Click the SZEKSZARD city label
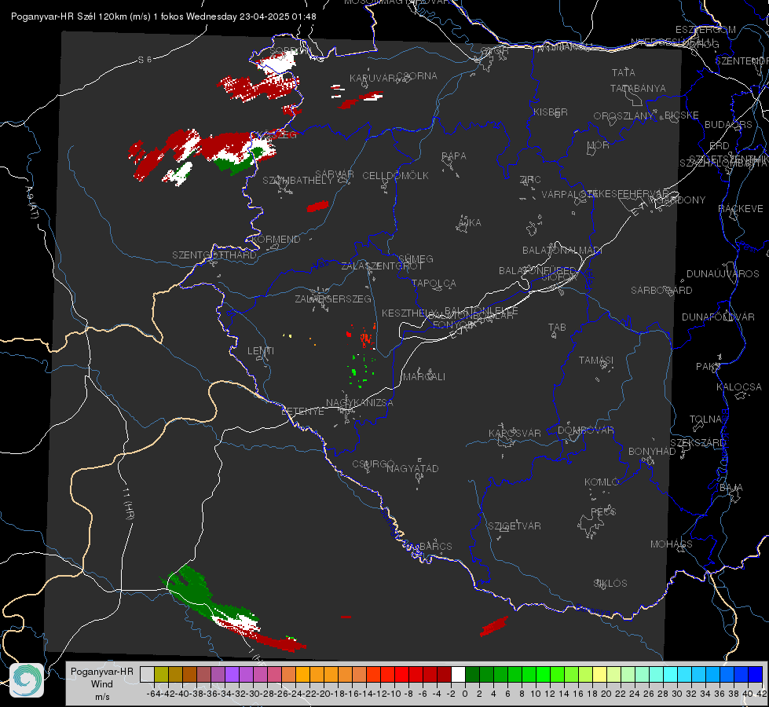The height and width of the screenshot is (707, 769). point(698,442)
